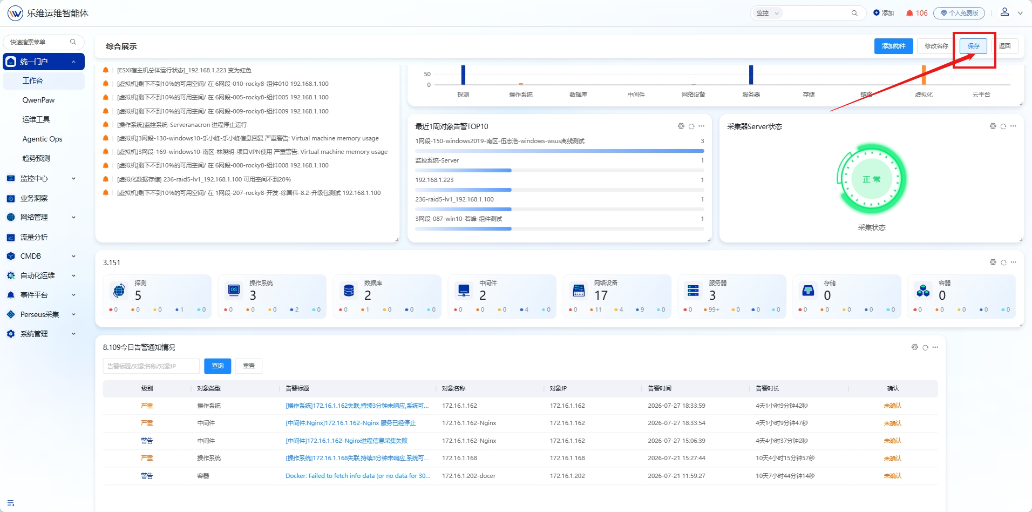Image resolution: width=1032 pixels, height=512 pixels.
Task: Click the search magnifier in top bar
Action: (854, 13)
